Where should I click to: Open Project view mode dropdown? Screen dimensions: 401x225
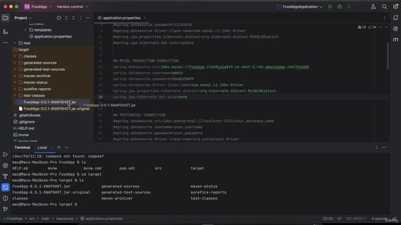click(x=23, y=18)
